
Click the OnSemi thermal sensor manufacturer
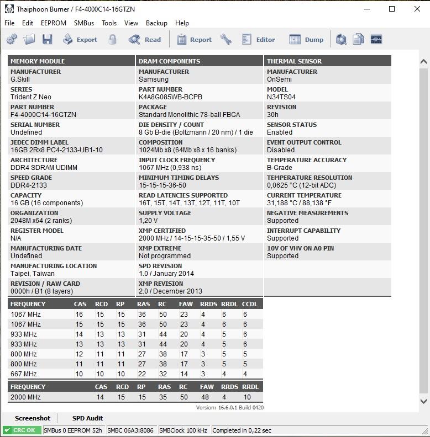(279, 79)
